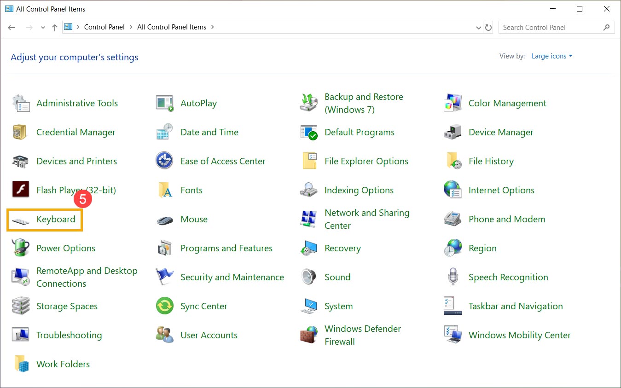Viewport: 621px width, 388px height.
Task: Open the Recovery icon
Action: [x=309, y=248]
